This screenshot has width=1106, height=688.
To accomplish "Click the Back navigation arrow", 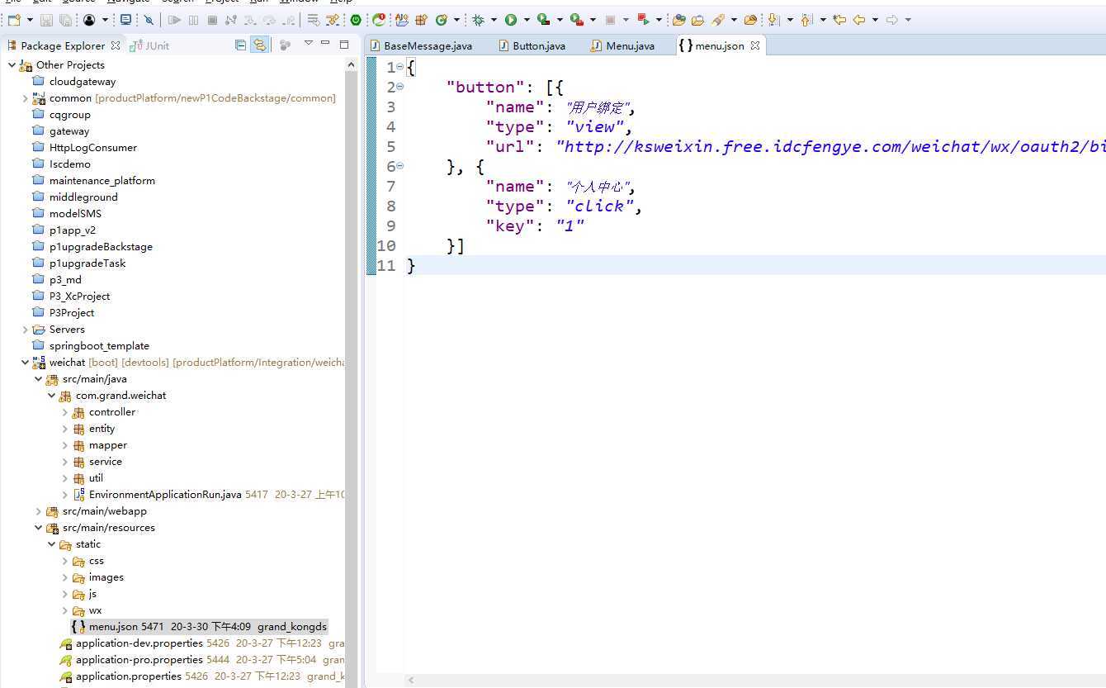I will [858, 20].
